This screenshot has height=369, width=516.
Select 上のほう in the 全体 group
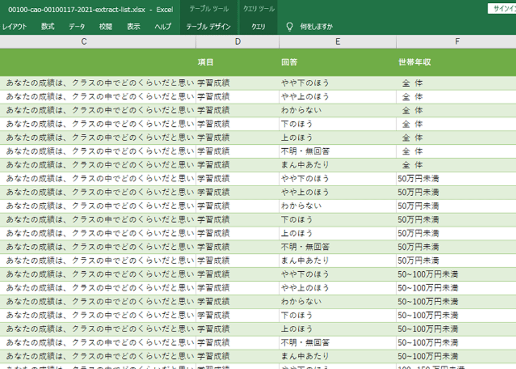[x=338, y=138]
